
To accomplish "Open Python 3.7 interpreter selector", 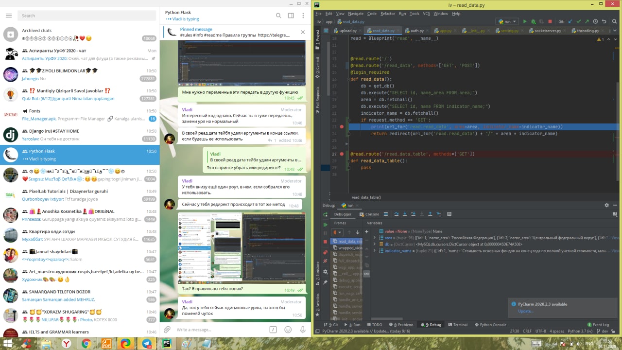I will pos(581,331).
